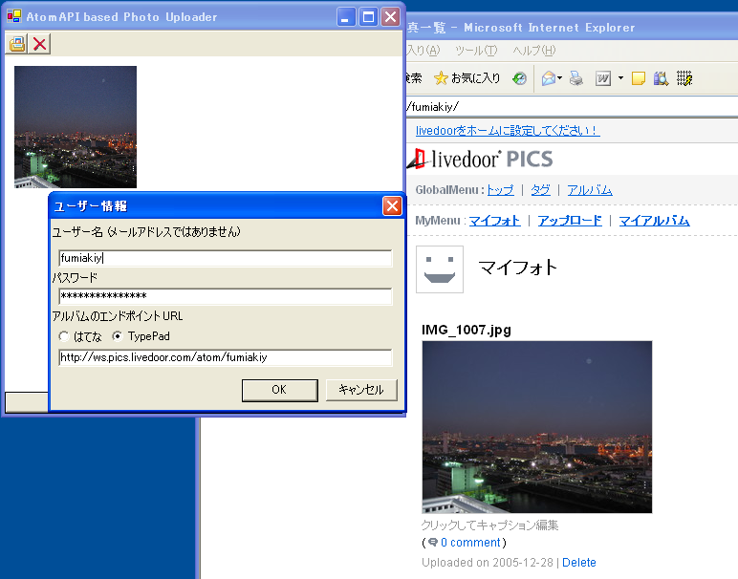738x579 pixels.
Task: Open the マイアルバム link in MyMenu
Action: 654,221
